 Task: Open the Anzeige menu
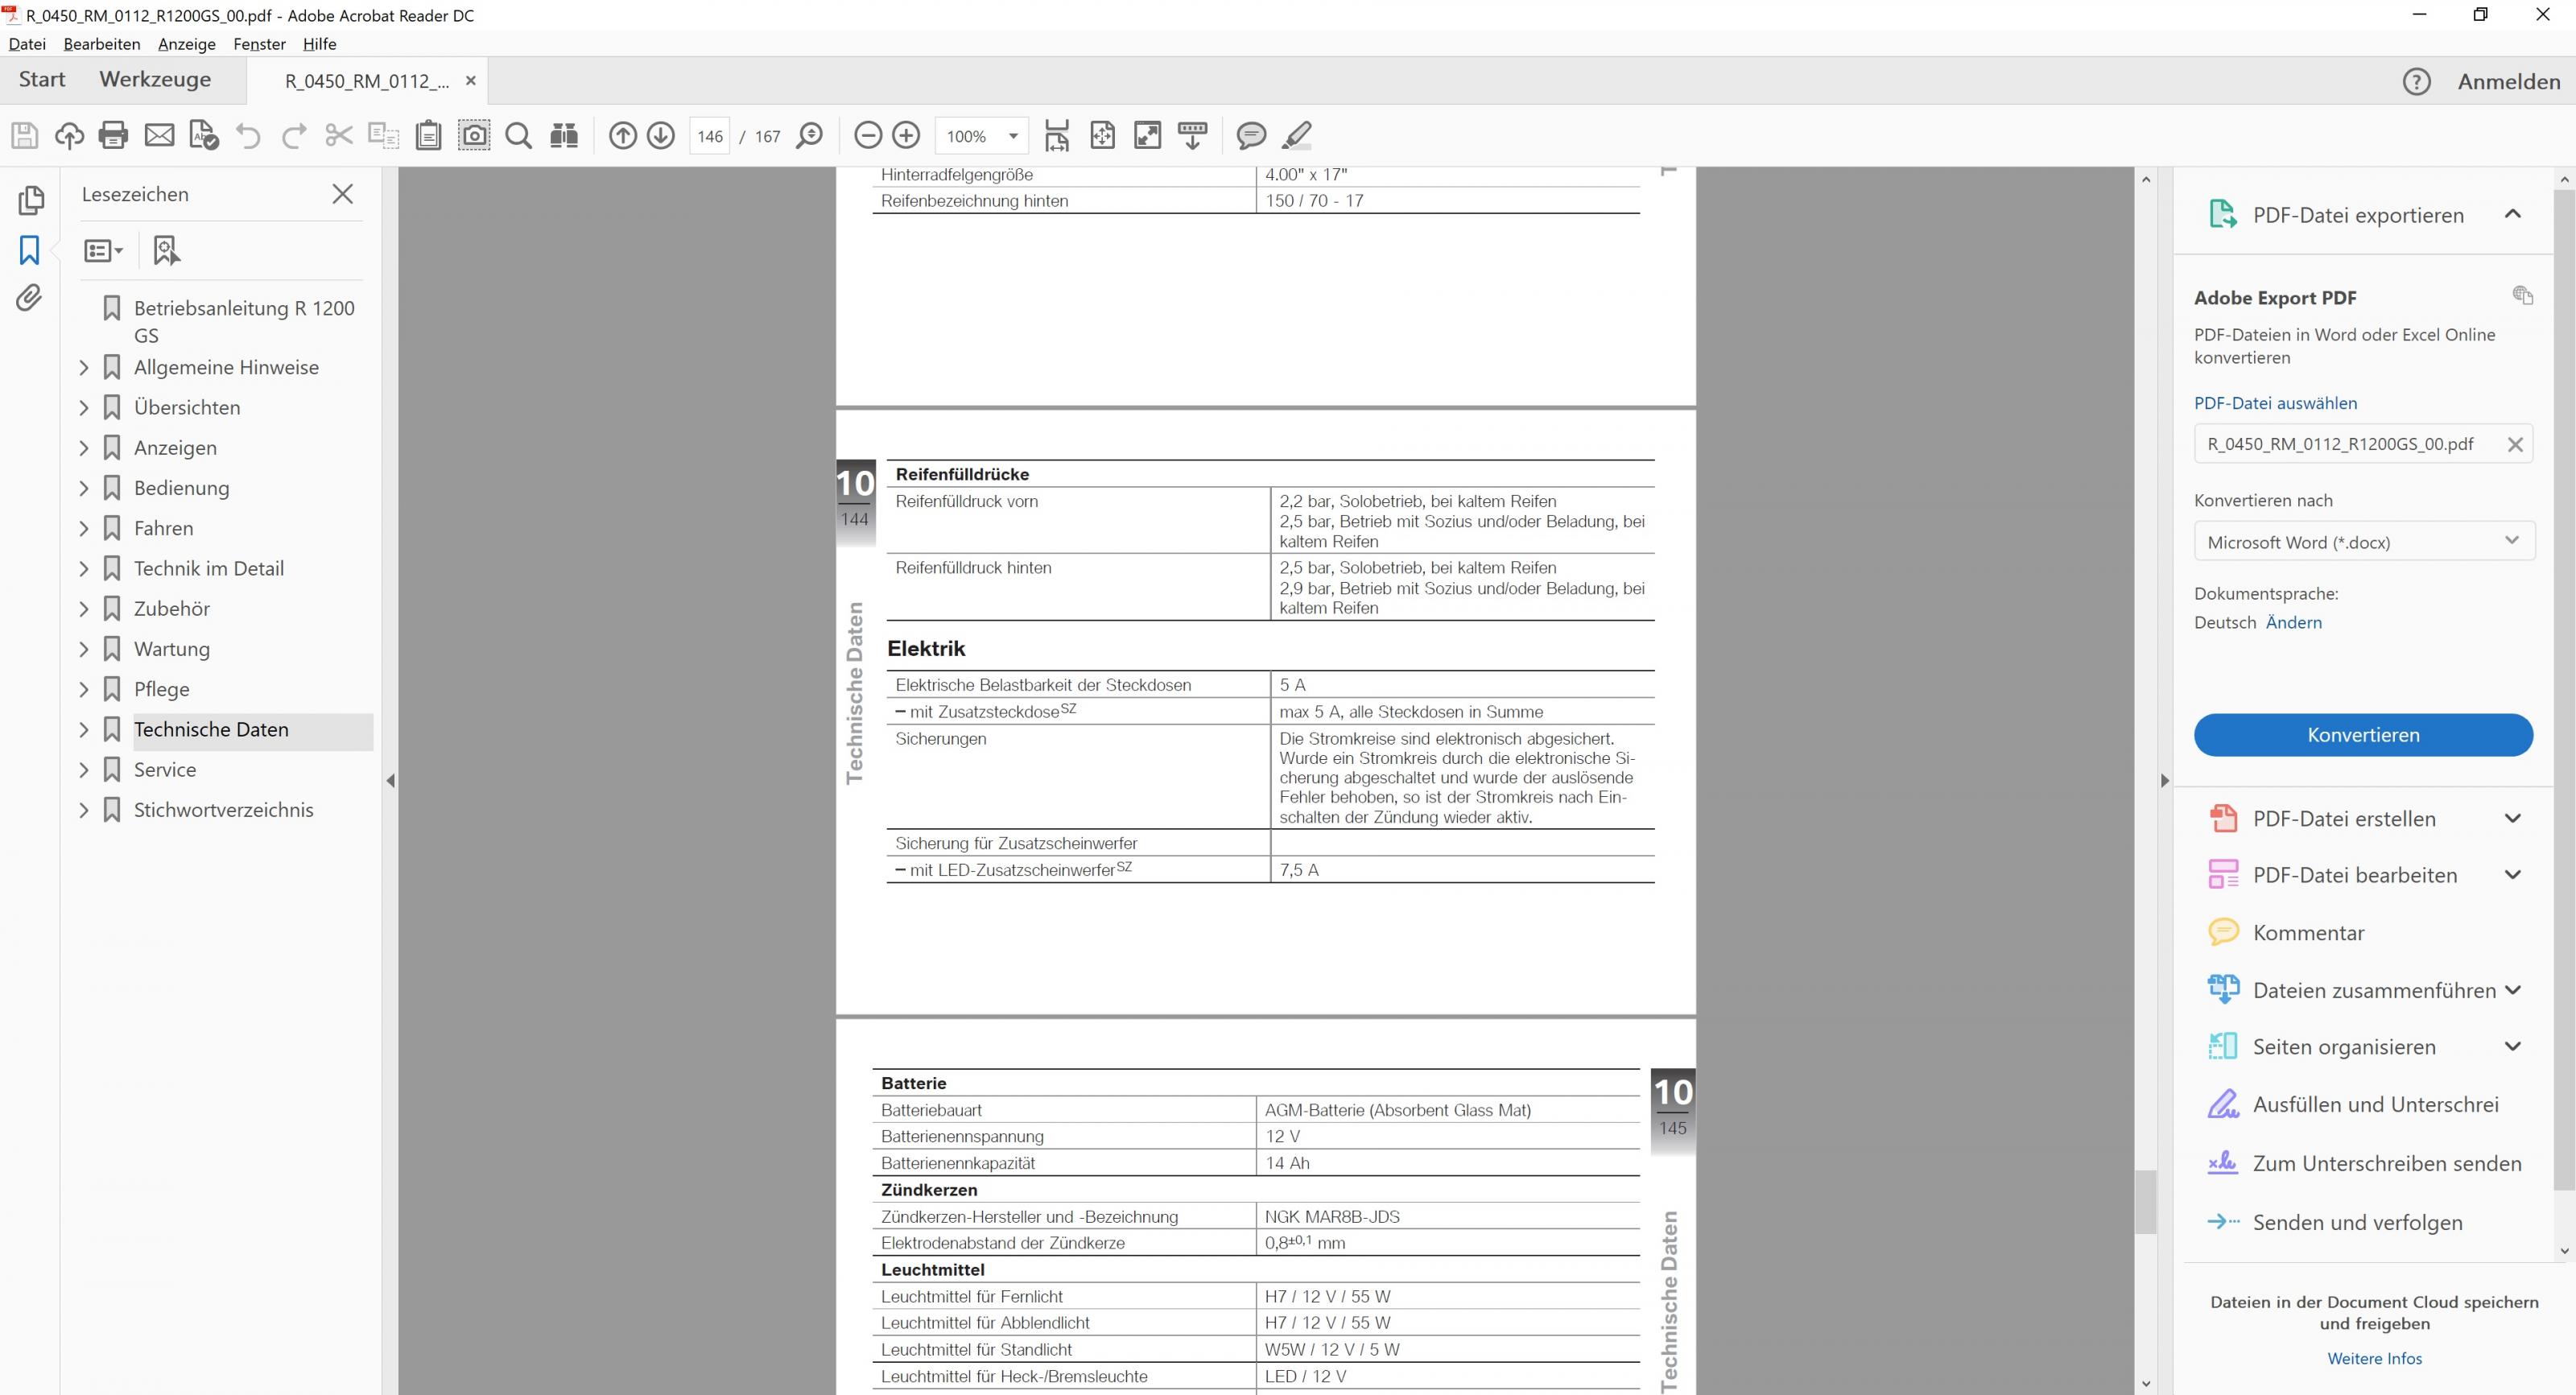click(x=186, y=44)
